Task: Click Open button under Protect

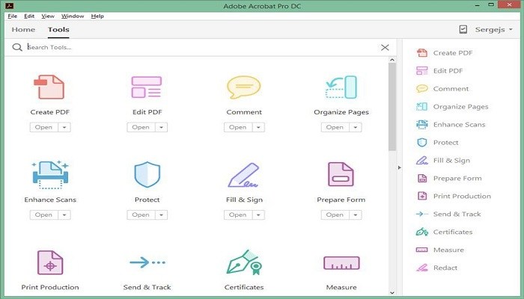Action: pyautogui.click(x=141, y=215)
